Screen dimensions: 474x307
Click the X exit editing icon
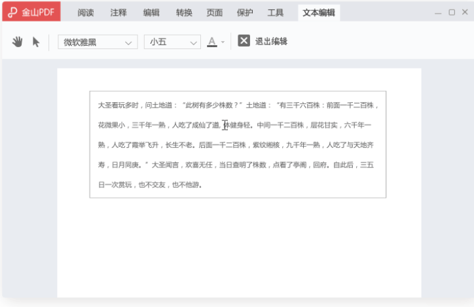click(x=244, y=41)
